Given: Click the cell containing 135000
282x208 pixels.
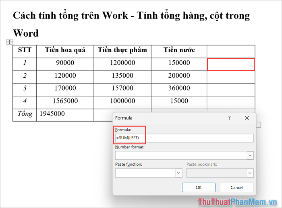Looking at the screenshot, I should pos(122,77).
